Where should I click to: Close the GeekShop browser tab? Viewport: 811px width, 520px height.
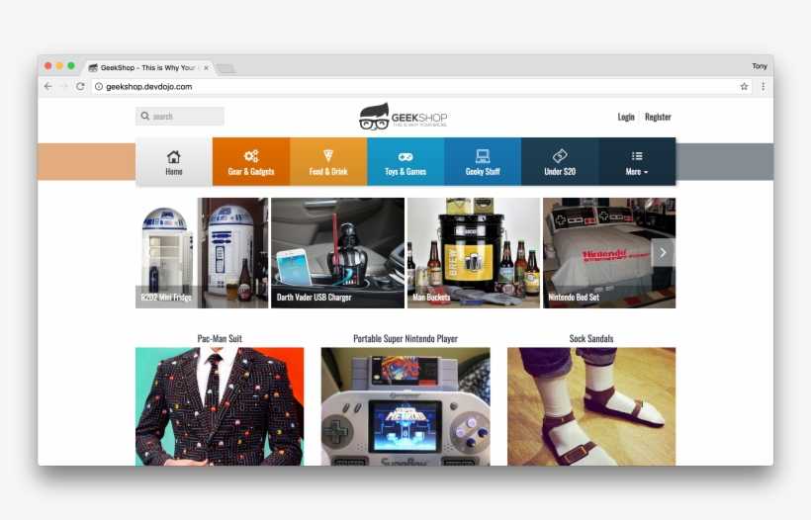(206, 67)
